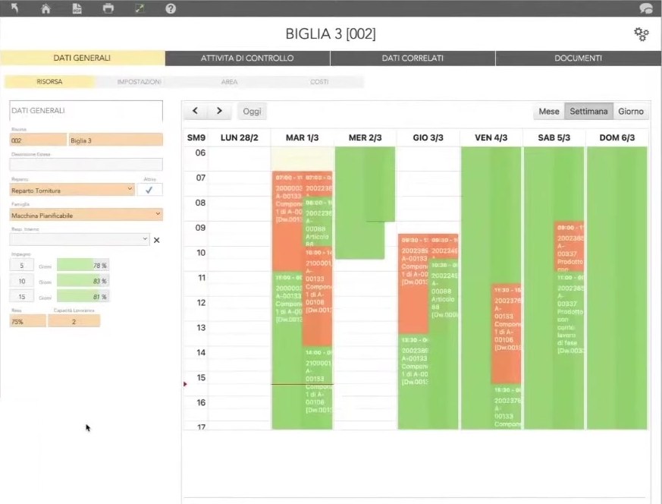The width and height of the screenshot is (662, 504).
Task: Click the 78 % load bar
Action: 83,266
